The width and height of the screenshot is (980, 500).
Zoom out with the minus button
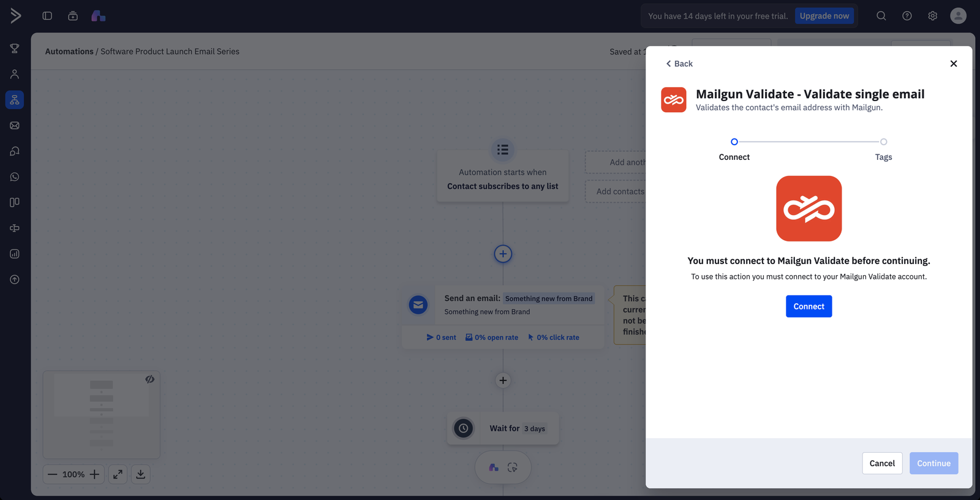coord(53,474)
